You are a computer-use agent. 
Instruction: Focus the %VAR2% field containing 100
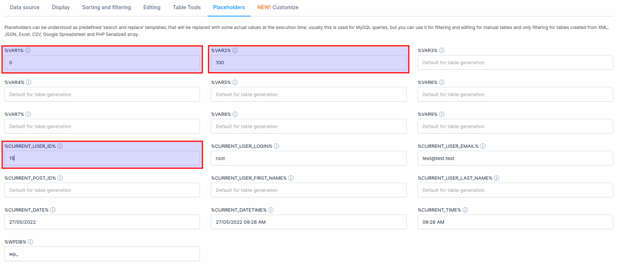[309, 63]
